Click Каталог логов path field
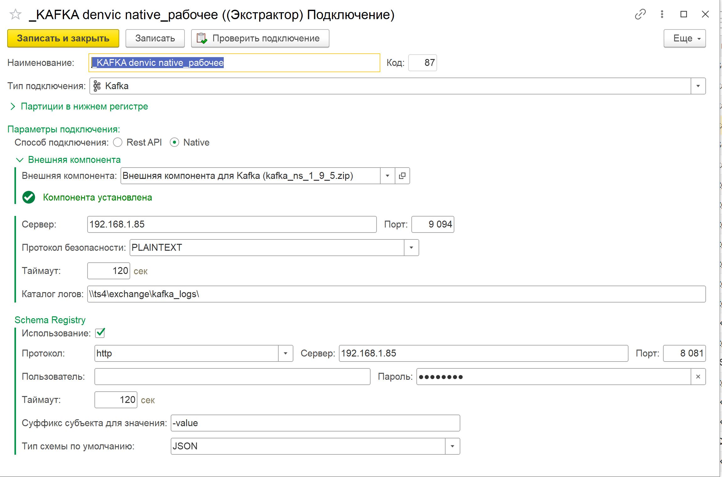This screenshot has height=477, width=722. click(396, 294)
